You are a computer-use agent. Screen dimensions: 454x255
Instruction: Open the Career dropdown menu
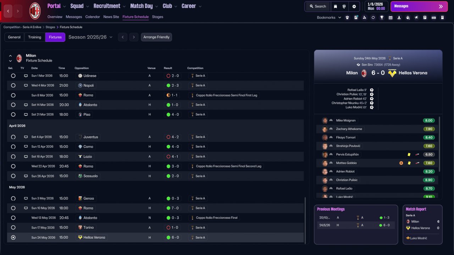192,6
